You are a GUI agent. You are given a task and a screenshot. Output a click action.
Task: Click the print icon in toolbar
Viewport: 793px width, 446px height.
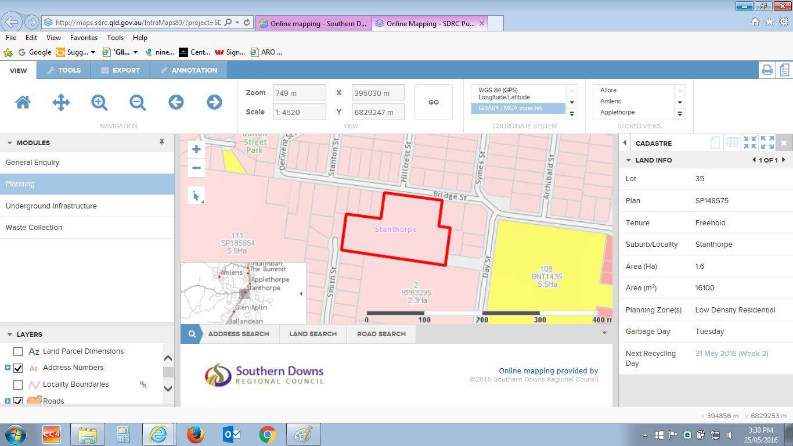[767, 70]
